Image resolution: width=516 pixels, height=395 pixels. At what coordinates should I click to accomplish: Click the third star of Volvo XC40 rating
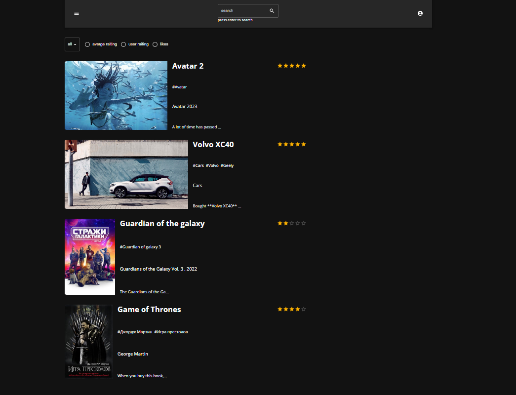pyautogui.click(x=291, y=145)
